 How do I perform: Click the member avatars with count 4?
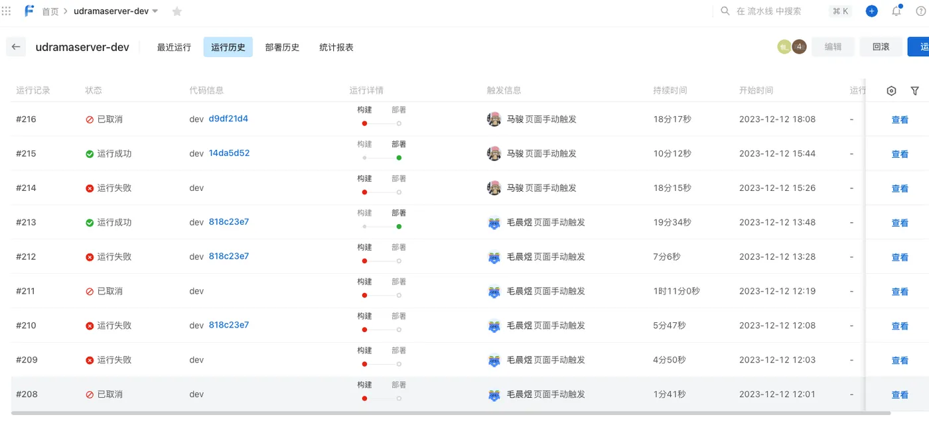pos(792,47)
